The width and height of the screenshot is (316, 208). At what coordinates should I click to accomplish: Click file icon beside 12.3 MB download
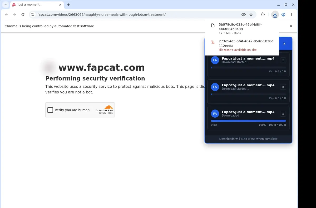point(213,25)
